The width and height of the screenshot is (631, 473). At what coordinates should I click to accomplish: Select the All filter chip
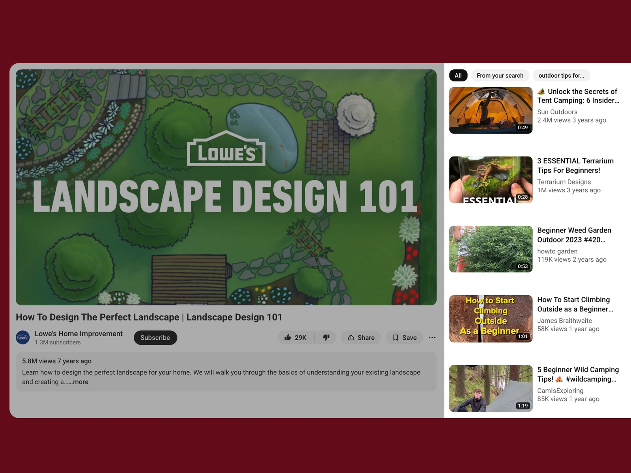(458, 75)
